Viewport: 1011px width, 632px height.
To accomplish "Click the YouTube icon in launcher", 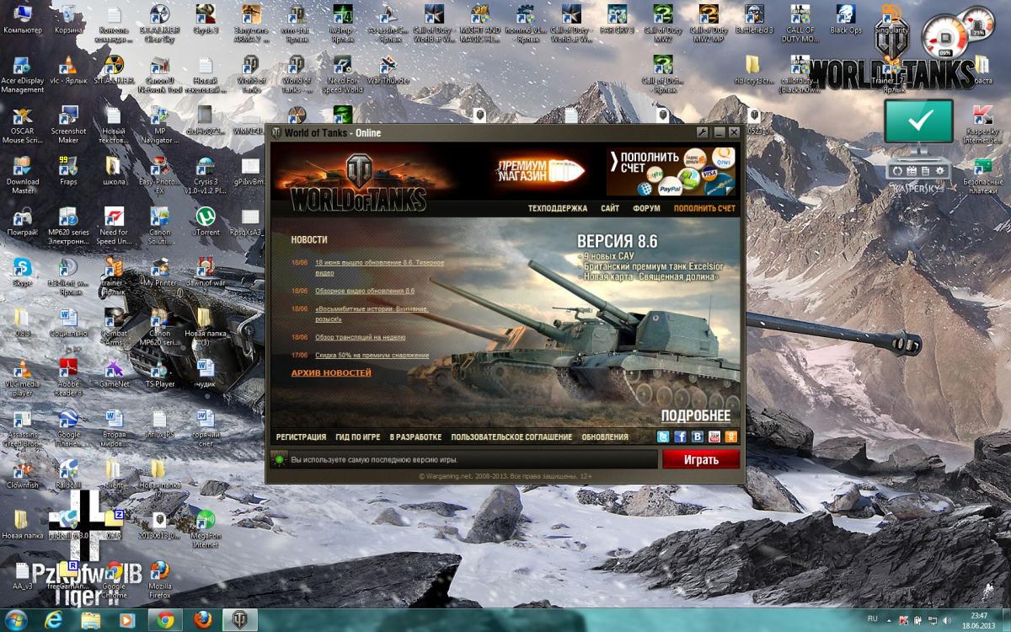I will pos(714,437).
